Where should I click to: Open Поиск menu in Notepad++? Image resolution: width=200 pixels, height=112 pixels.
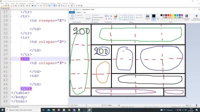[x=12, y=3]
